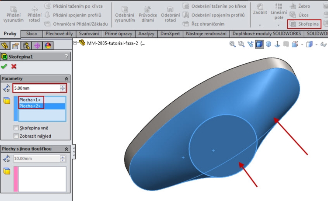328x201 pixels.
Task: Open PropertyManager tab icon
Action: coord(15,45)
